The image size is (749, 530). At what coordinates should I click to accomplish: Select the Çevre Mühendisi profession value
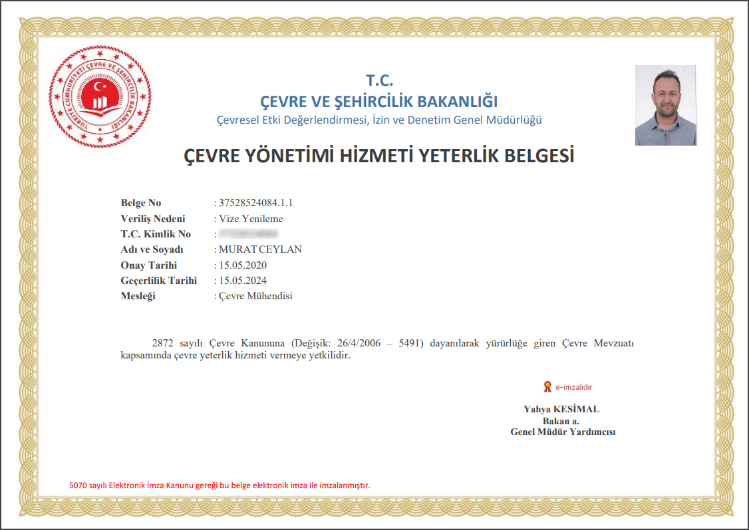[255, 296]
